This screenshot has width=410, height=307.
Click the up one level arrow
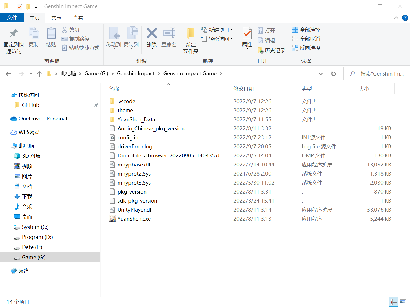click(x=39, y=74)
